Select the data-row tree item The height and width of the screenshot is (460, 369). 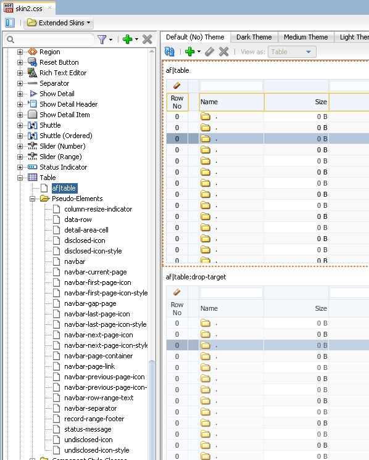pyautogui.click(x=78, y=220)
